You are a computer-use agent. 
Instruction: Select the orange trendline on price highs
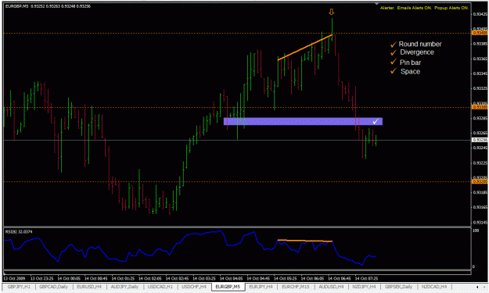click(x=304, y=47)
